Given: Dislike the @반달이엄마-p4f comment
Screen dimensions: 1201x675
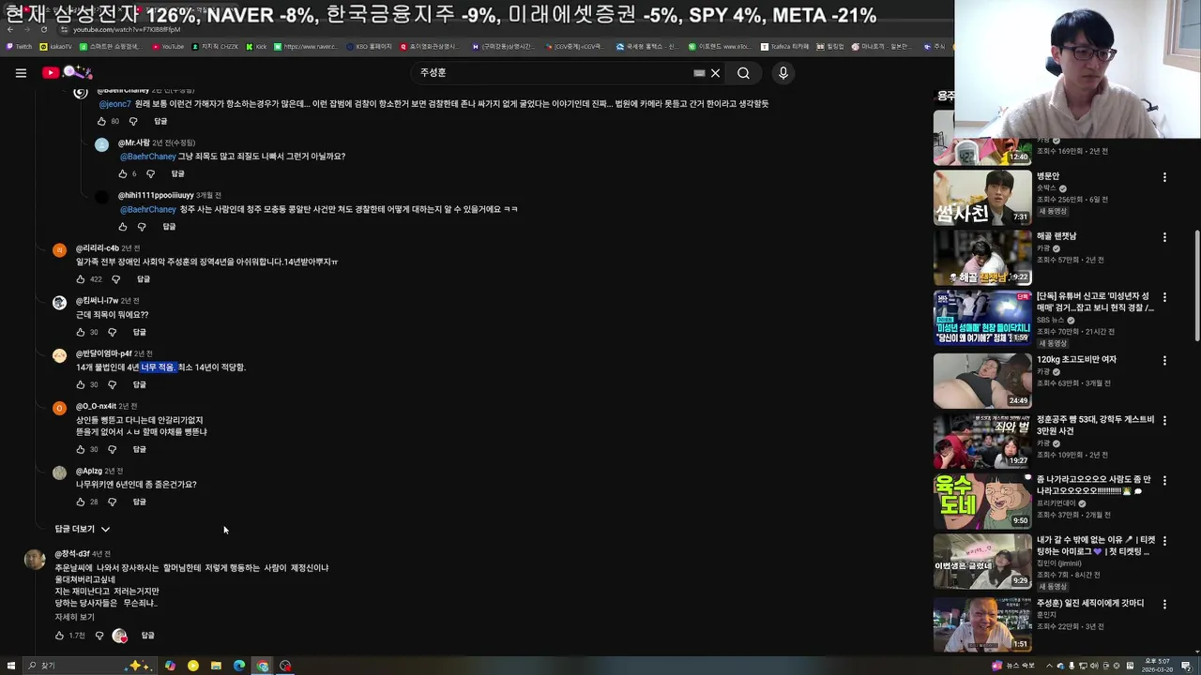Looking at the screenshot, I should click(x=112, y=385).
